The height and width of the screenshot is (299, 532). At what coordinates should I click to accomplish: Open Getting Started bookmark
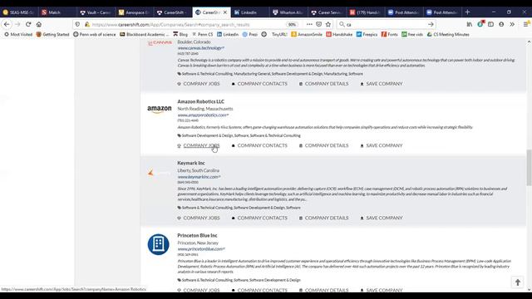(52, 34)
